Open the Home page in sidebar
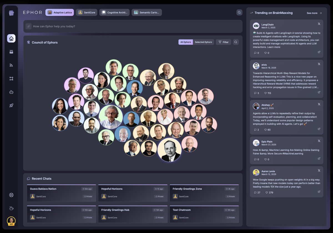This screenshot has width=333, height=233. click(x=11, y=39)
